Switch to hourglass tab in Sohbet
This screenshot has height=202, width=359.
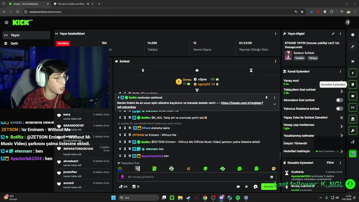[251, 70]
